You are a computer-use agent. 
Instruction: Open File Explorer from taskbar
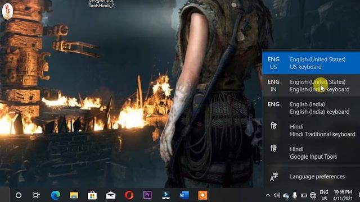pyautogui.click(x=74, y=195)
